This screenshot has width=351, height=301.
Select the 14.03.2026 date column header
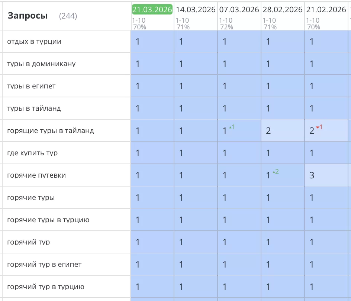click(x=196, y=10)
